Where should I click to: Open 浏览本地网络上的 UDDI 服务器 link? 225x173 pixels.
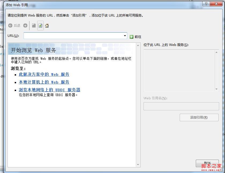point(50,90)
